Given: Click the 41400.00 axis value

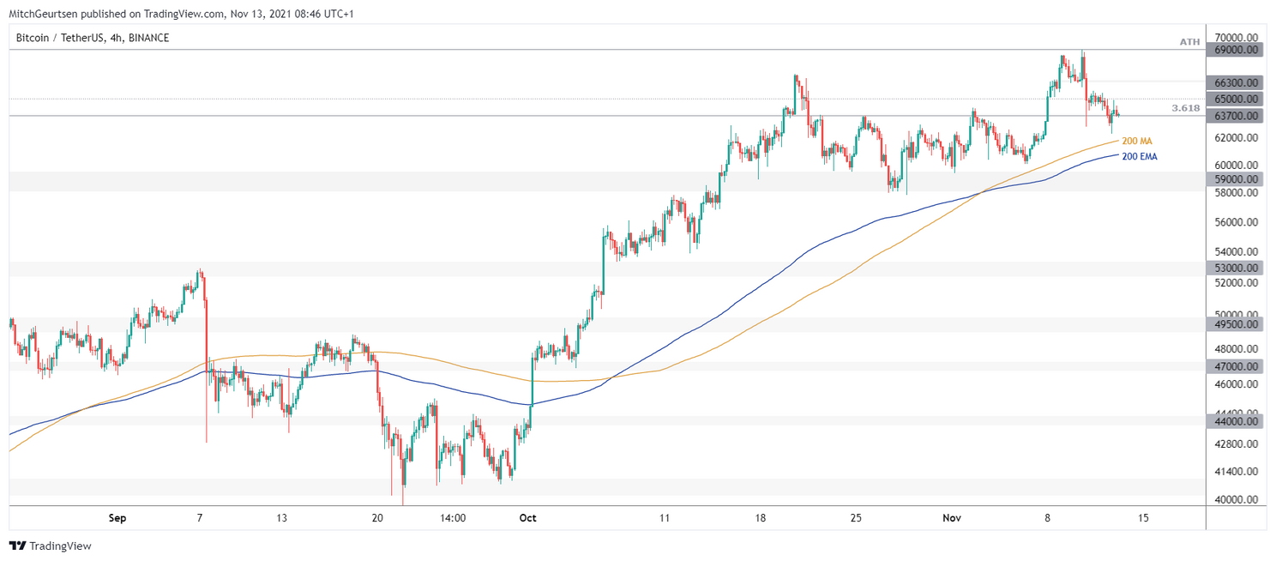Looking at the screenshot, I should (1237, 472).
